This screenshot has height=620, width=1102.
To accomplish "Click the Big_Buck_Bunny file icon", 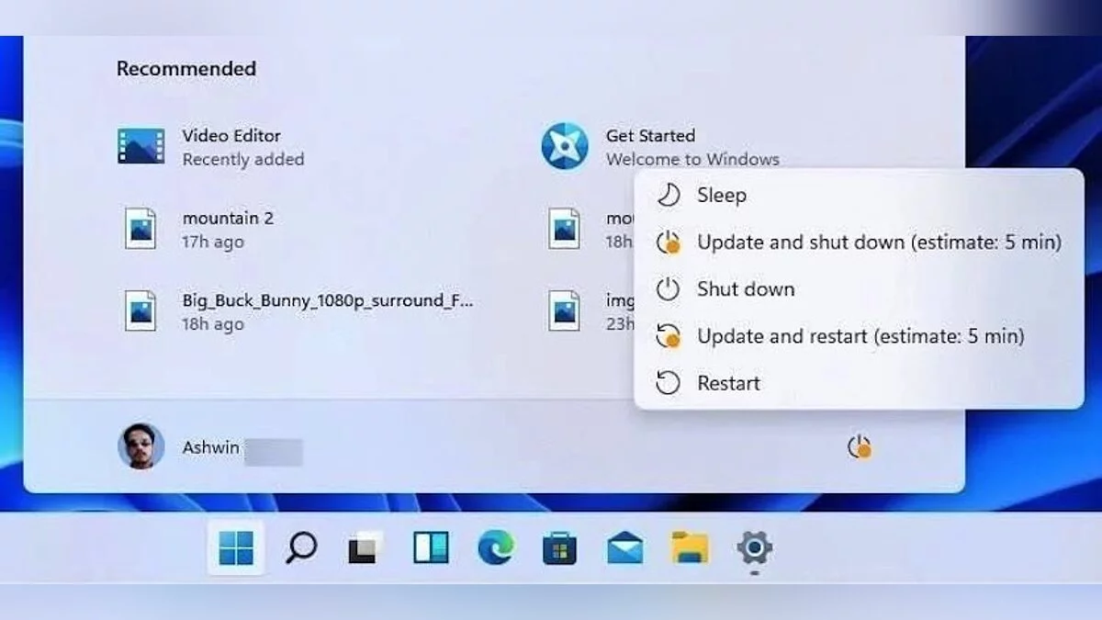I will coord(141,310).
